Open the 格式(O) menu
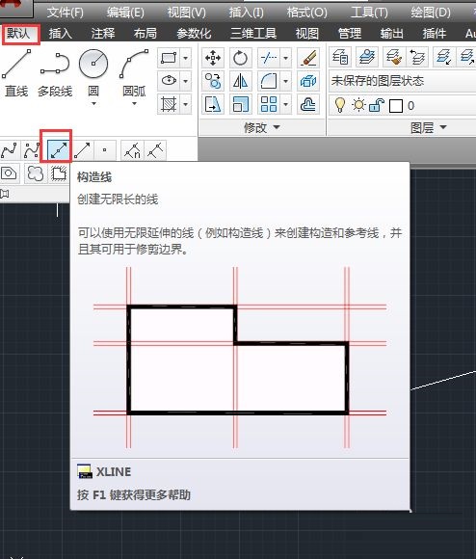Viewport: 476px width, 559px height. pos(306,13)
